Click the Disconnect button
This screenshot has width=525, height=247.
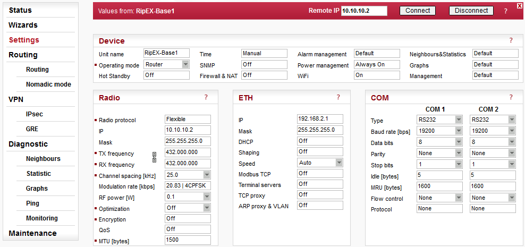click(x=471, y=11)
